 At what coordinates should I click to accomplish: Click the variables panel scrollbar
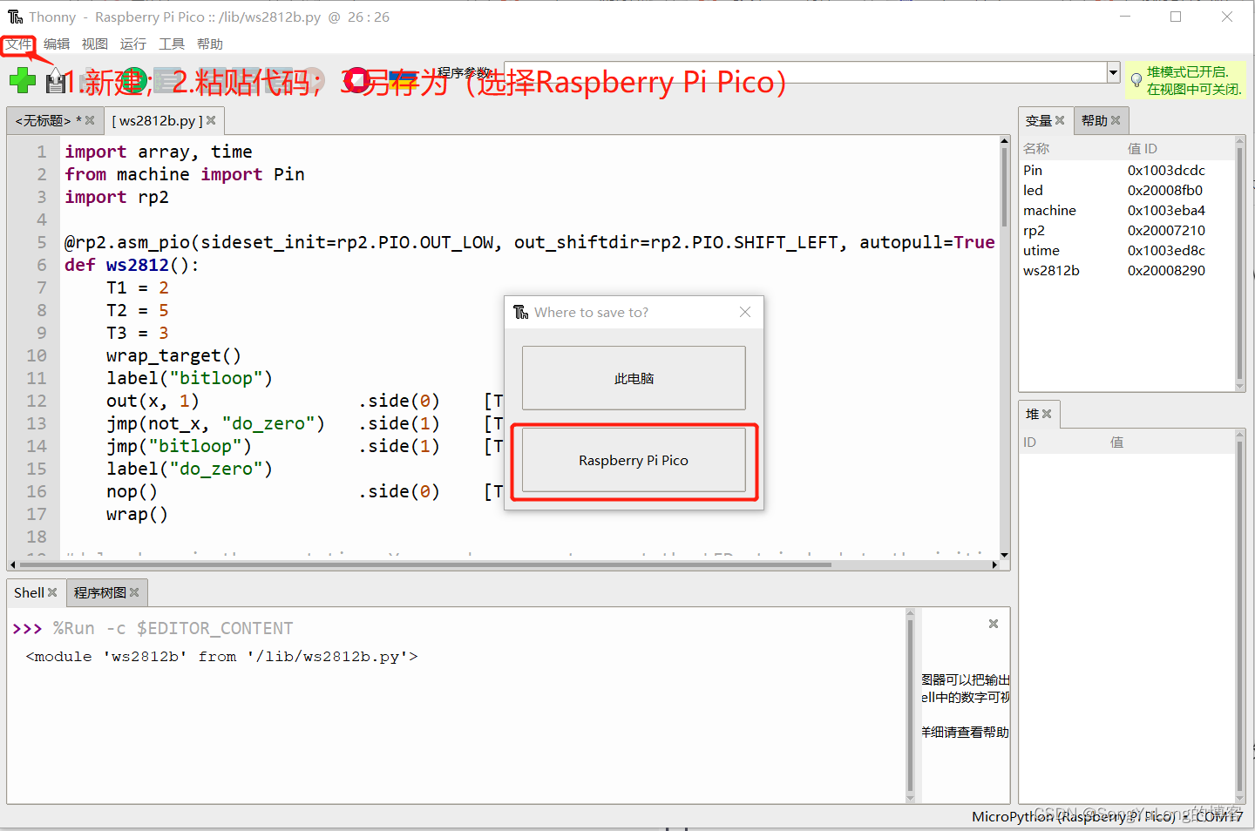click(1240, 263)
